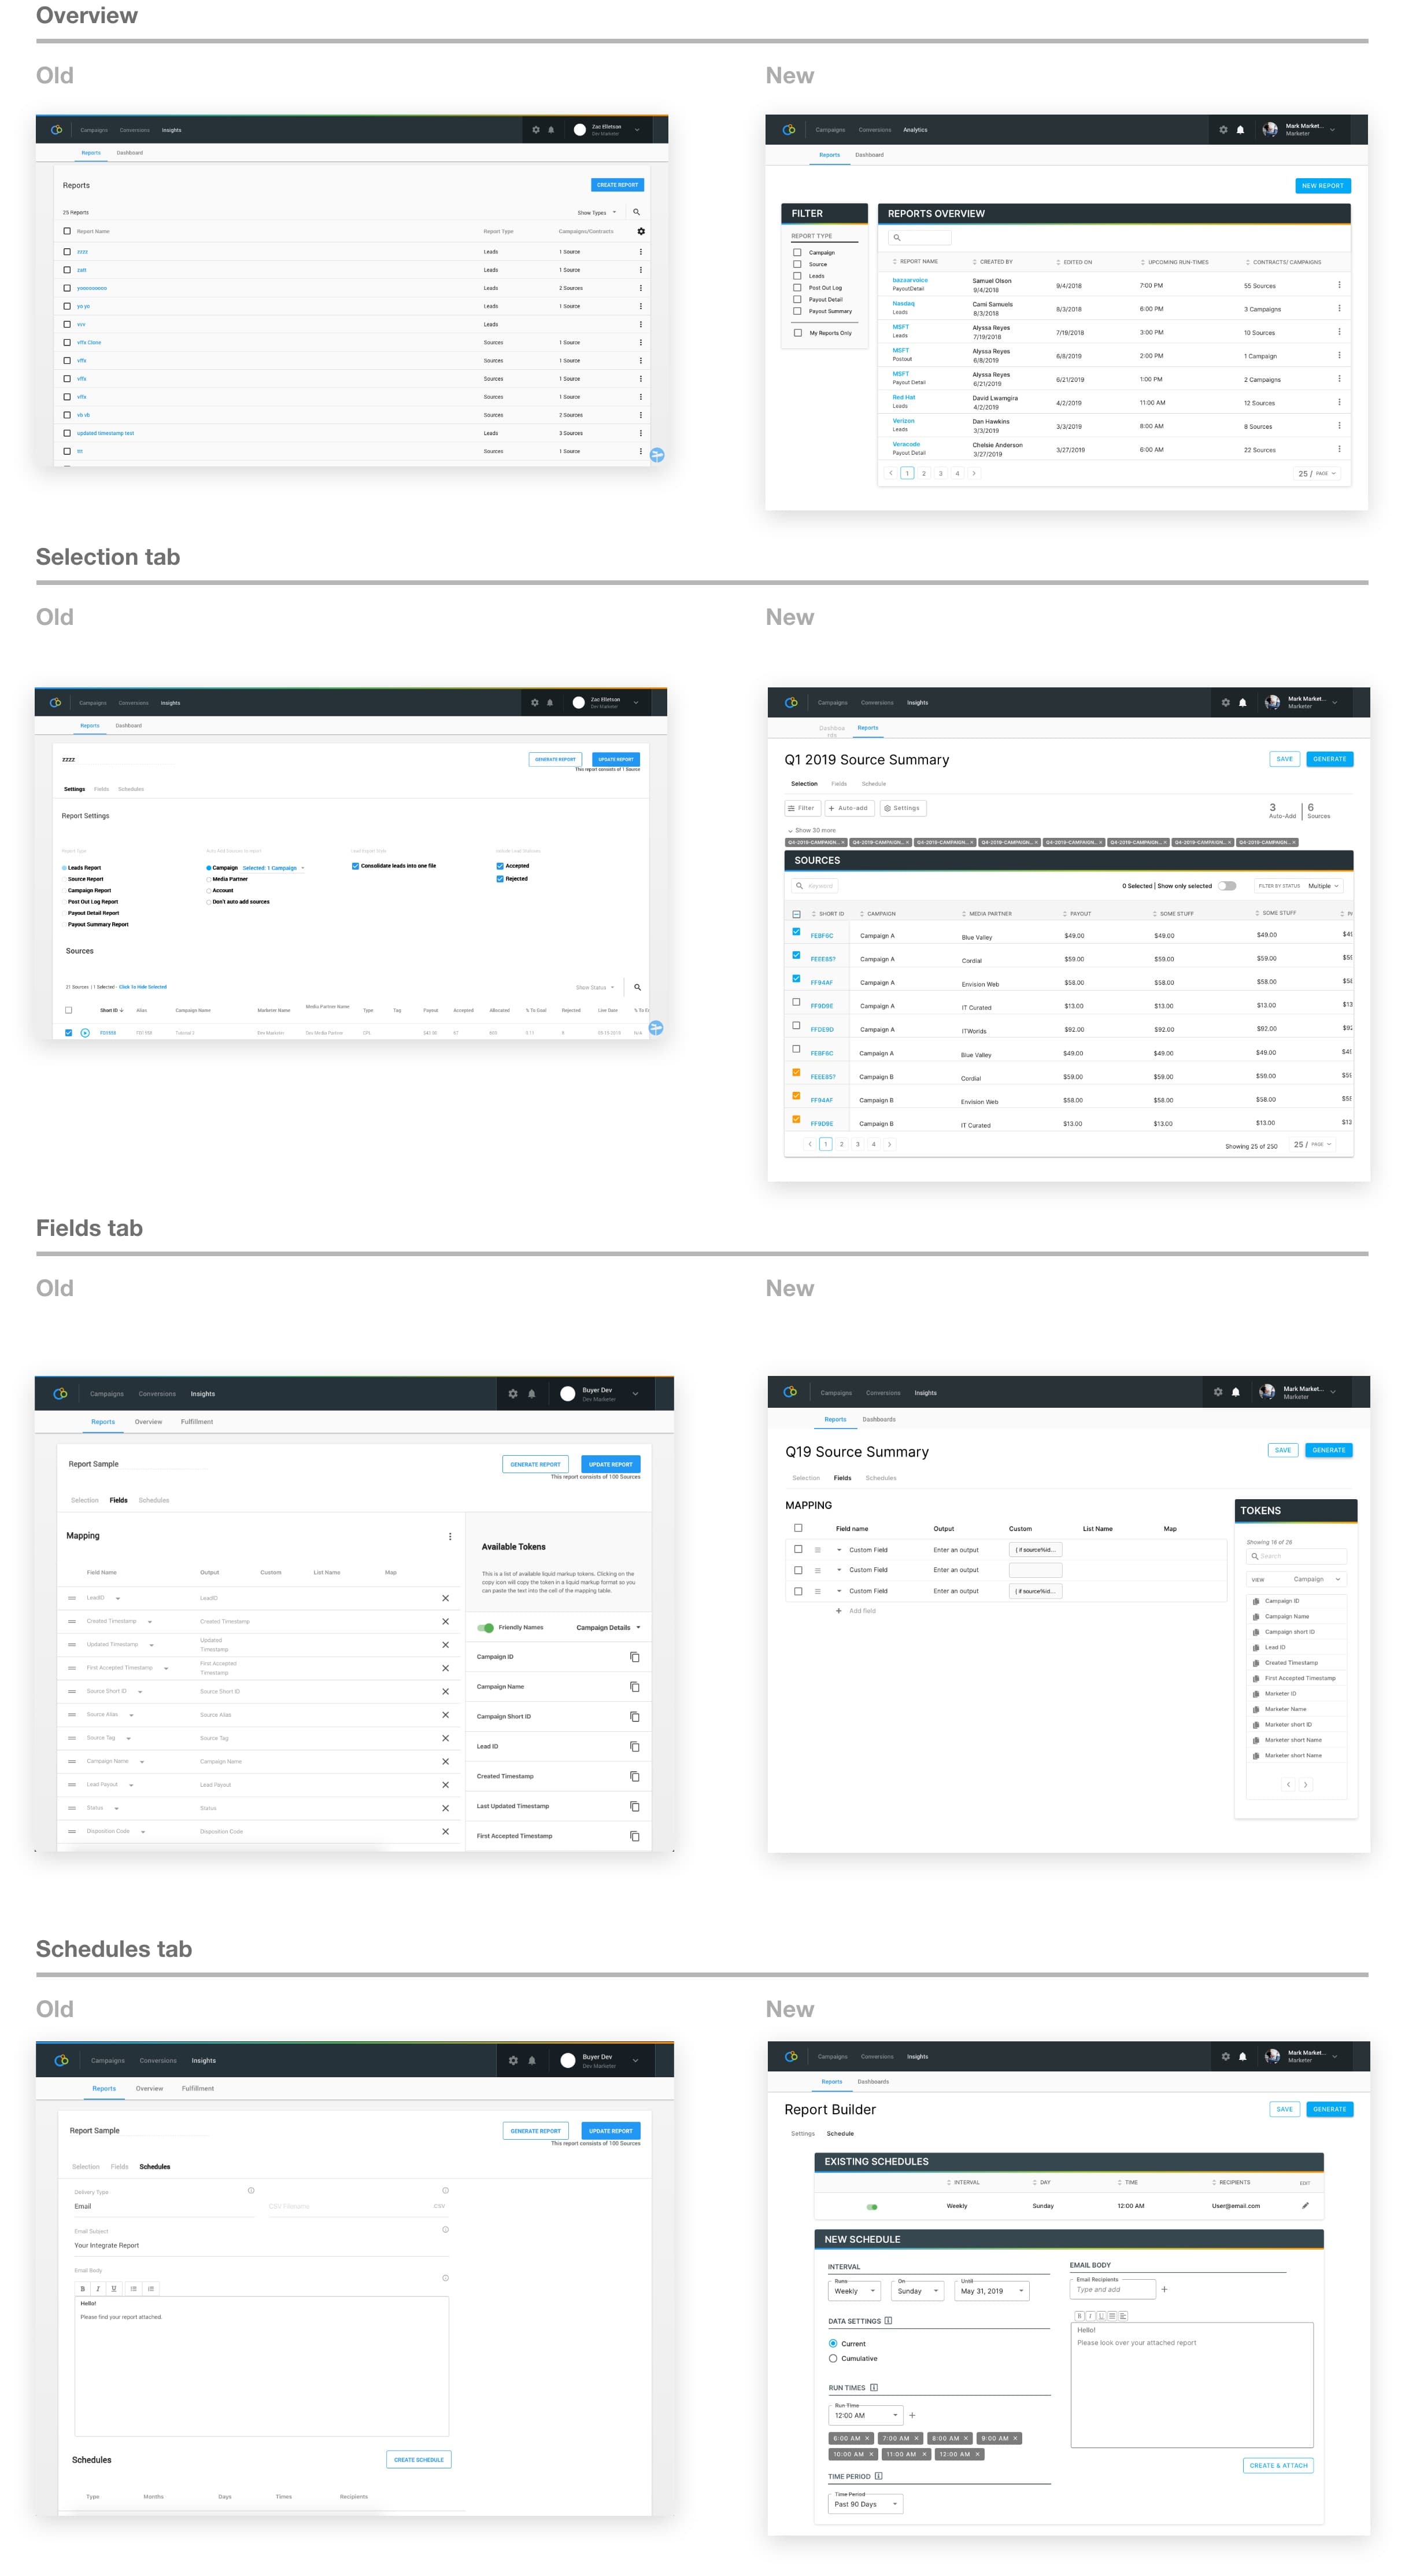Viewport: 1405px width, 2576px height.
Task: Open On Sunday dropdown in new schedule
Action: click(918, 2290)
